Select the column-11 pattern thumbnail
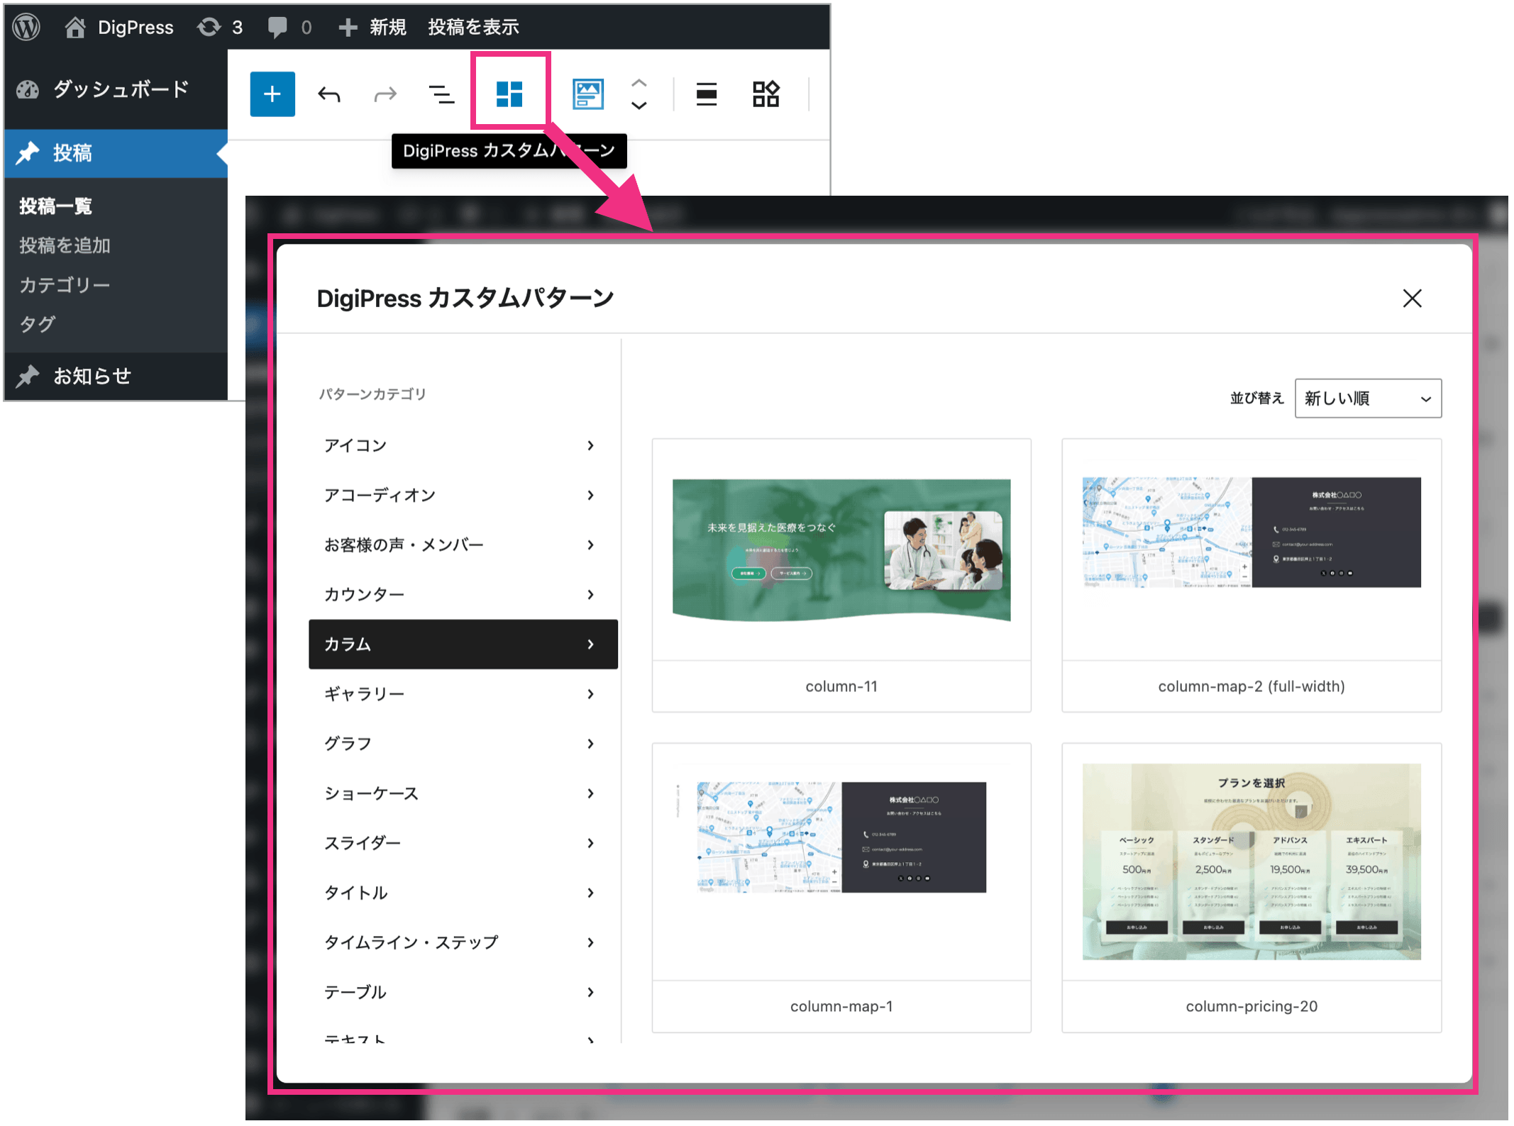The width and height of the screenshot is (1514, 1126). pos(841,550)
